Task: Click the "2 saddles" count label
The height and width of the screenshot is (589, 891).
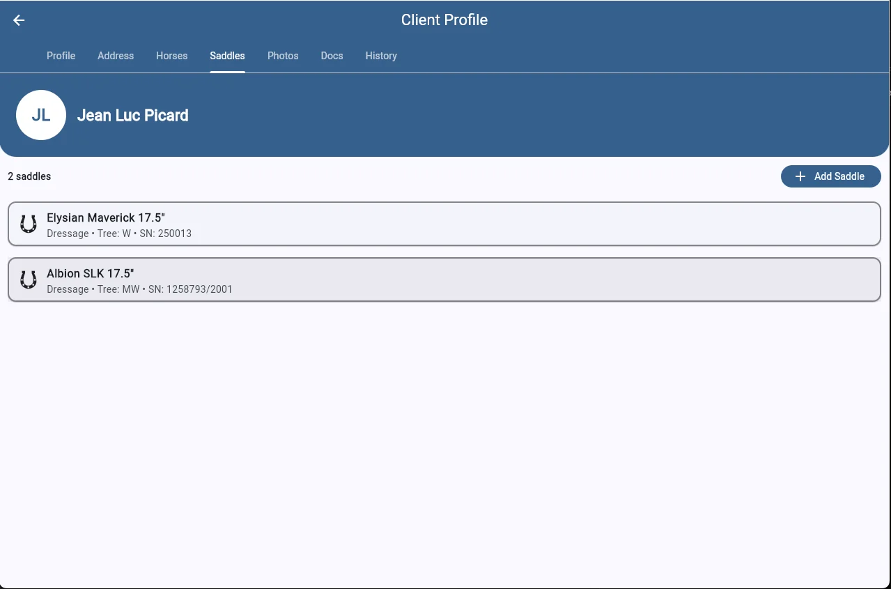Action: click(x=29, y=176)
